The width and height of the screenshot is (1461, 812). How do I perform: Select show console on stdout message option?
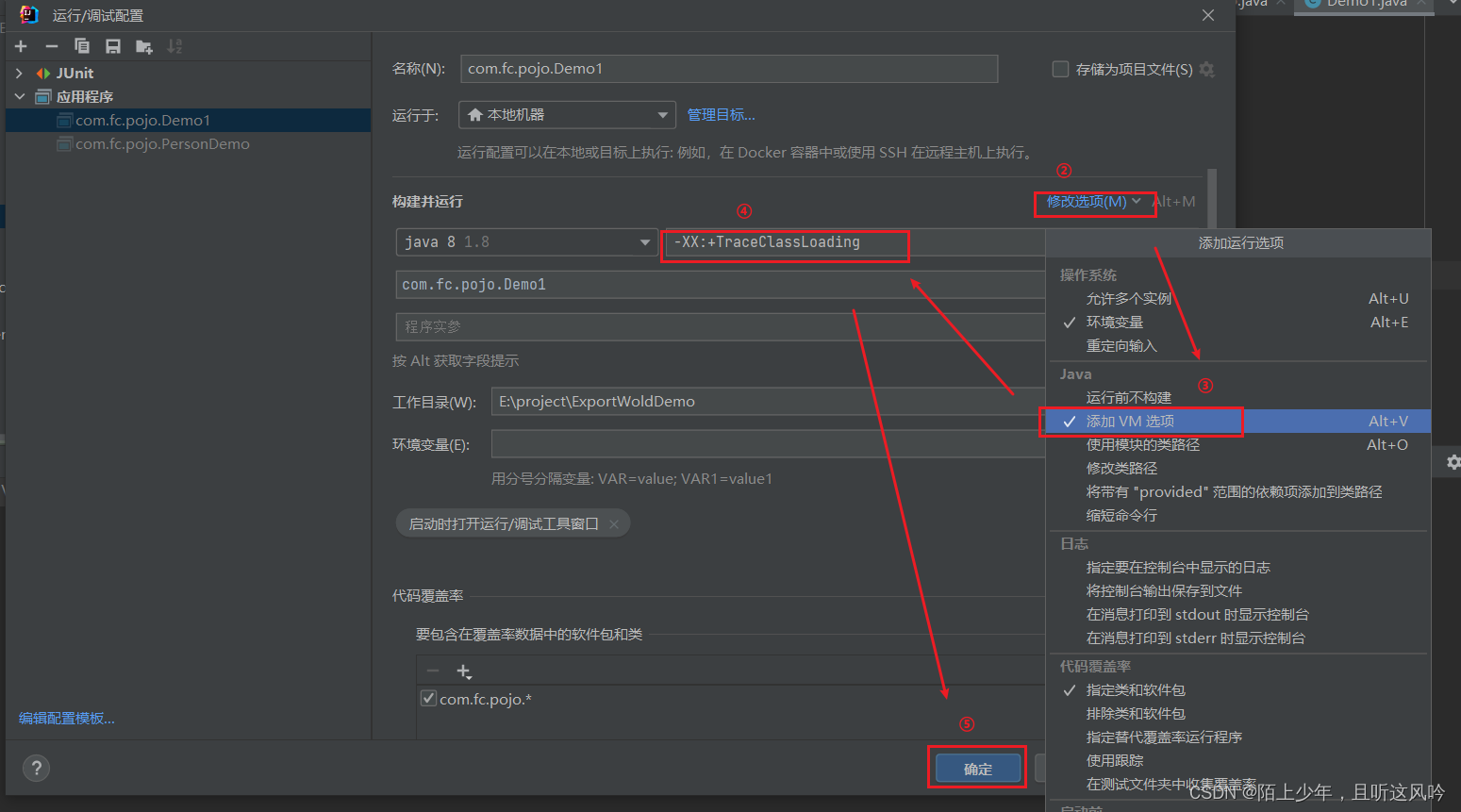click(x=1238, y=615)
